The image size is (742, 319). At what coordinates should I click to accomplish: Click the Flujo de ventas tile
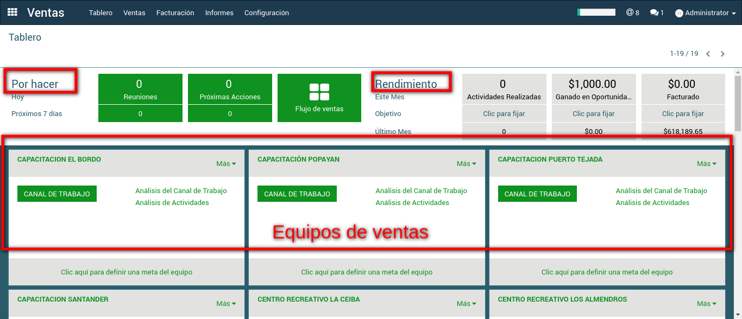(x=319, y=98)
